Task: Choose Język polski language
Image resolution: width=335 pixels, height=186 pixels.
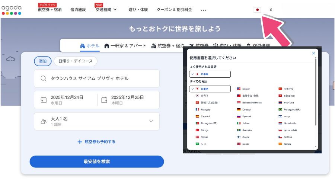Action: (288, 130)
